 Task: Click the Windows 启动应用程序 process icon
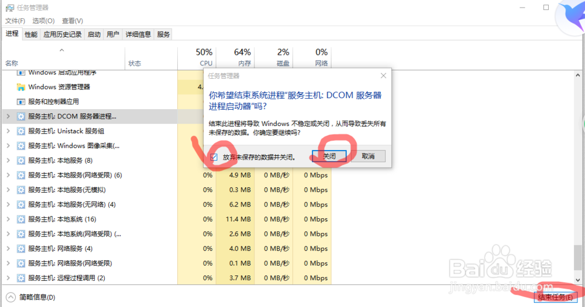pyautogui.click(x=21, y=72)
